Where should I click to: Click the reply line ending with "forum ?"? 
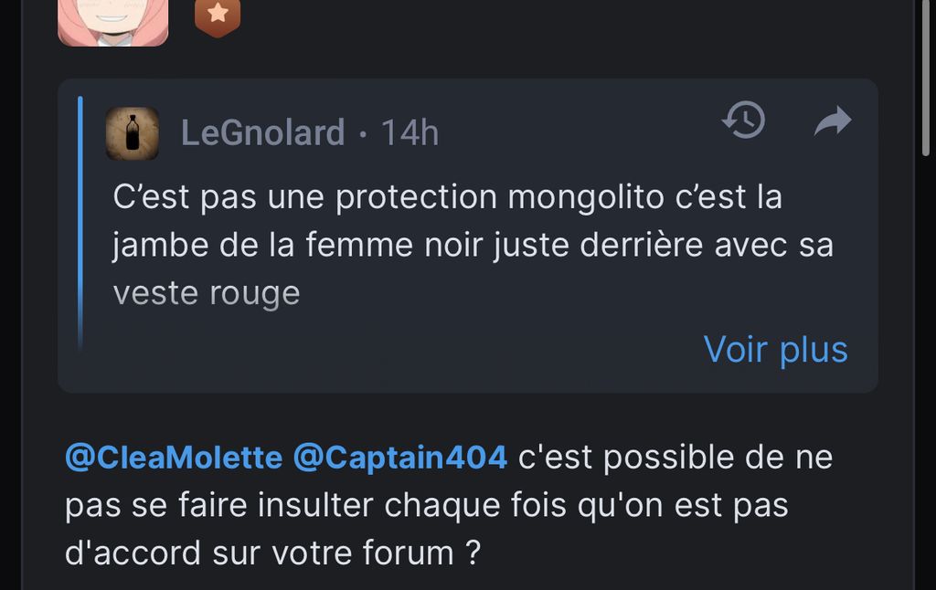272,553
